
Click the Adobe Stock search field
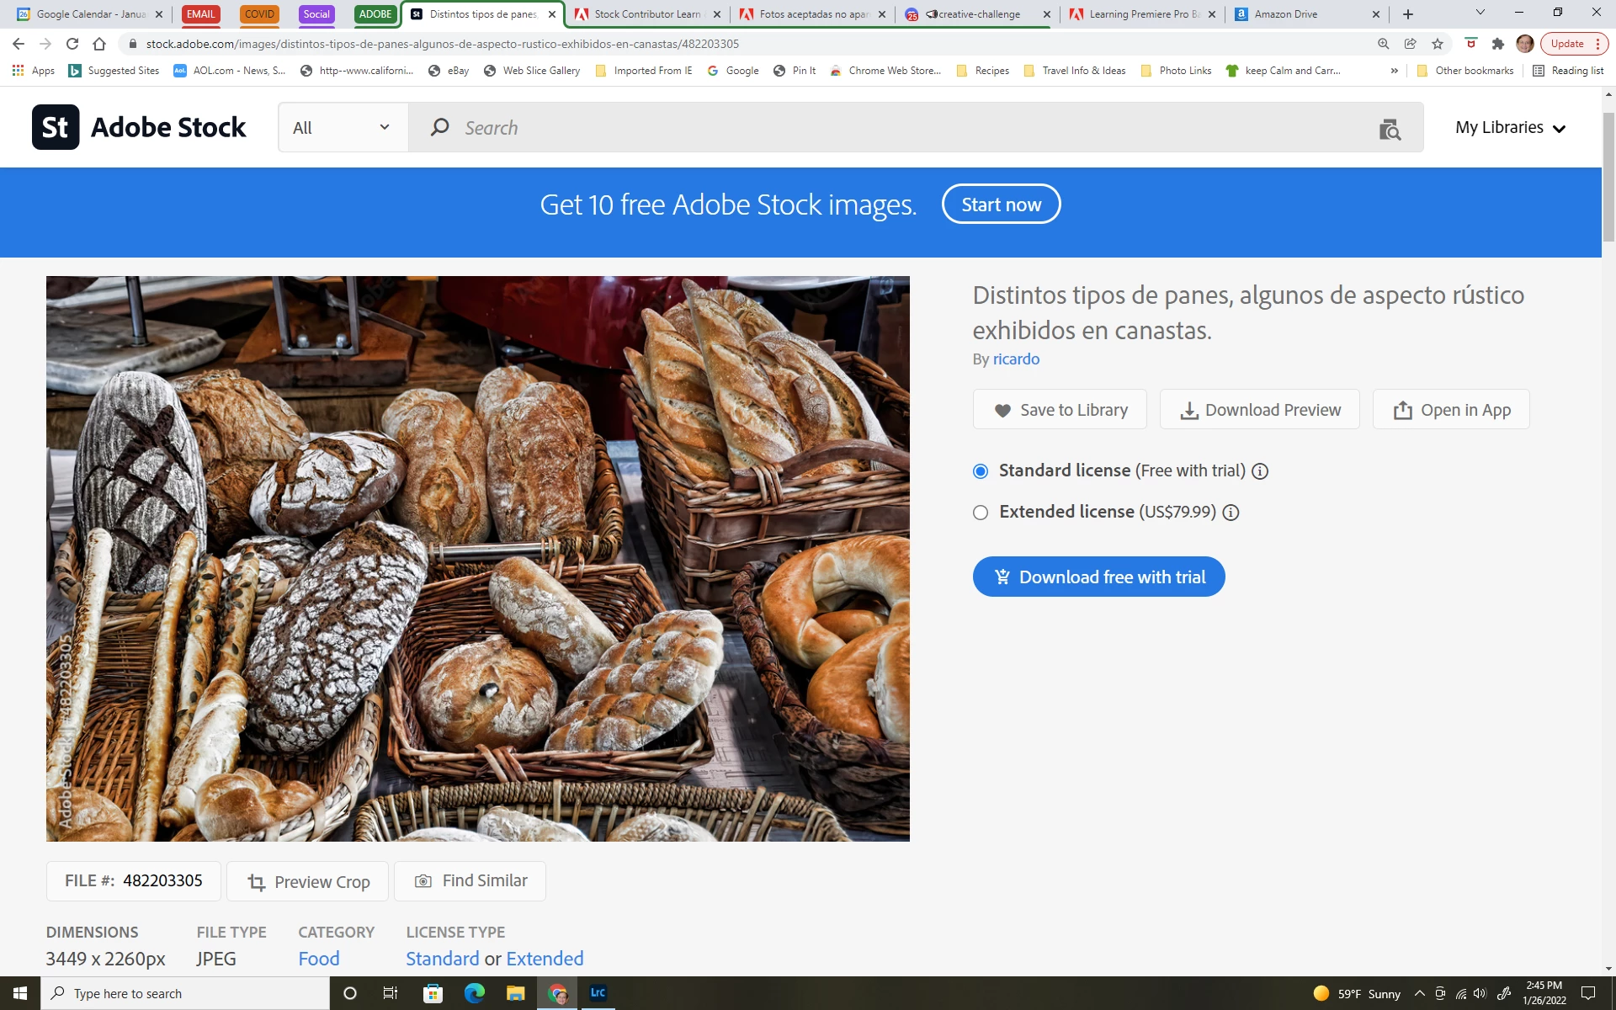click(x=909, y=128)
